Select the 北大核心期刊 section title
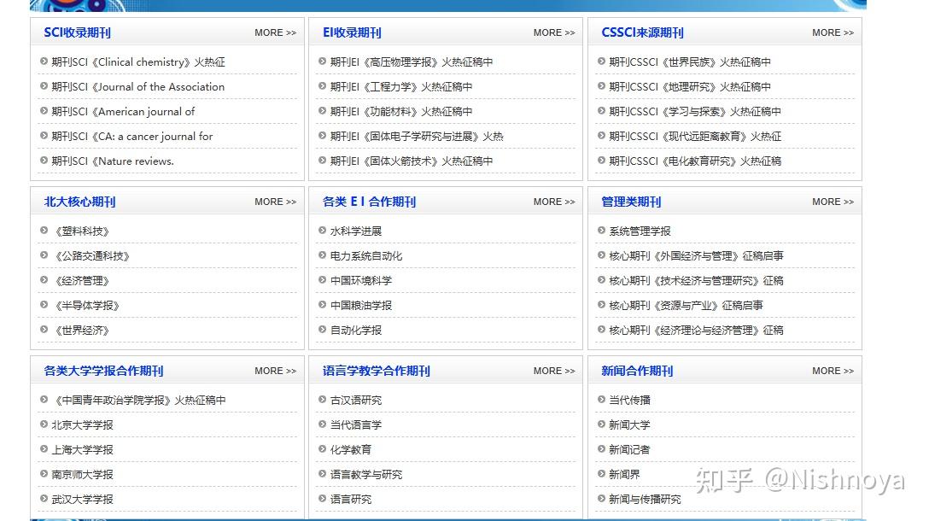This screenshot has width=929, height=521. pyautogui.click(x=78, y=202)
